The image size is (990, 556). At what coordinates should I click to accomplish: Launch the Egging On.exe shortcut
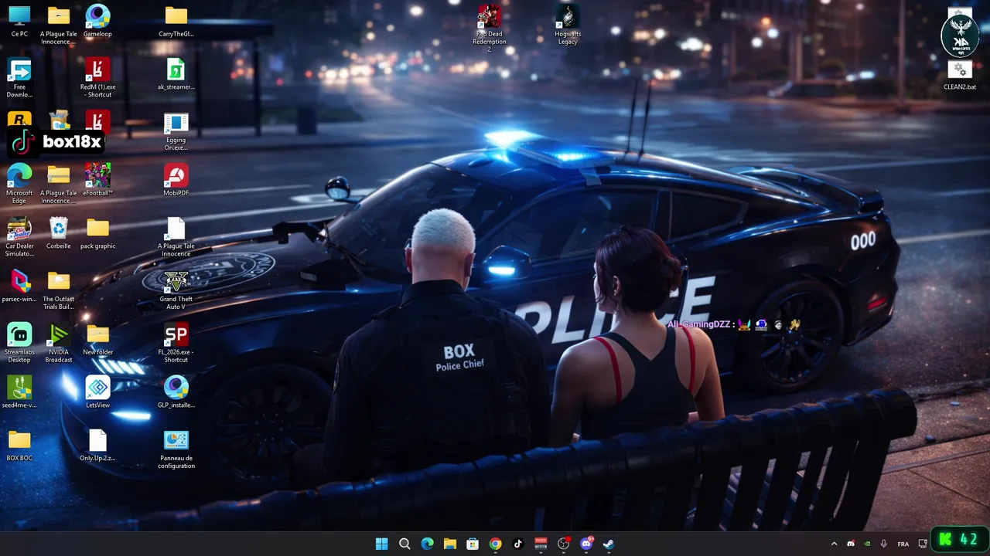point(176,131)
